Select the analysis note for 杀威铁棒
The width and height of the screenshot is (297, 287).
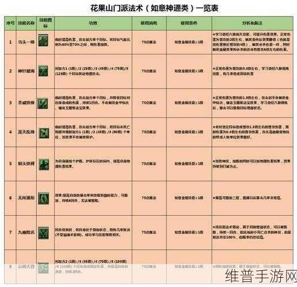pyautogui.click(x=251, y=103)
